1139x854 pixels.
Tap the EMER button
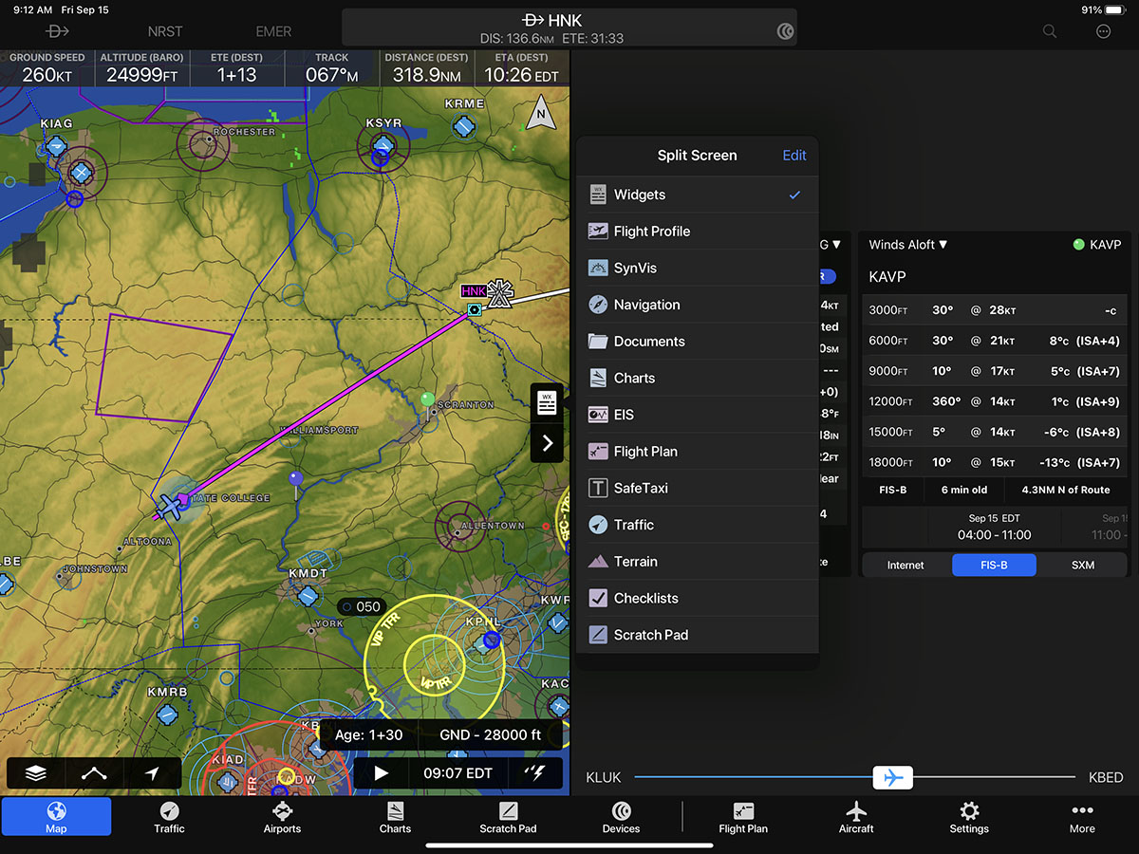point(273,31)
